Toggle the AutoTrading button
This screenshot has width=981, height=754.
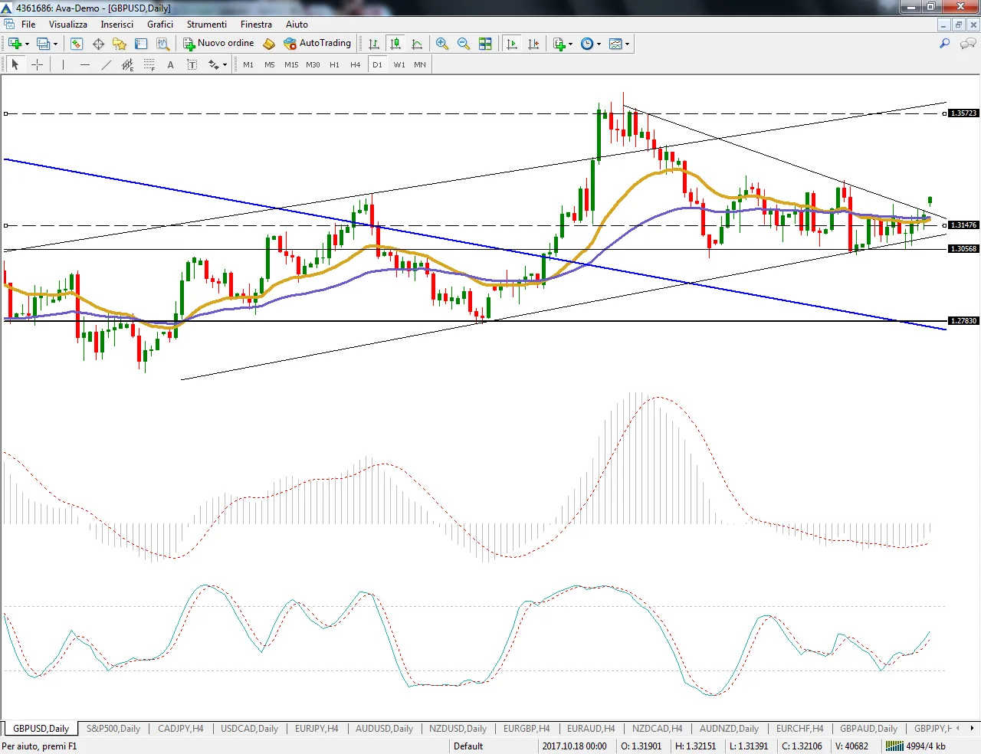pos(317,44)
